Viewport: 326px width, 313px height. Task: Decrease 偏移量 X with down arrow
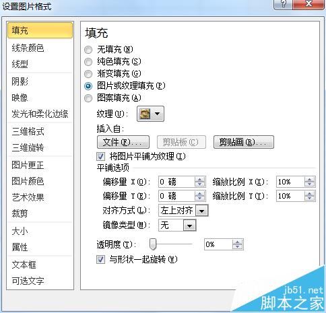[x=199, y=184]
